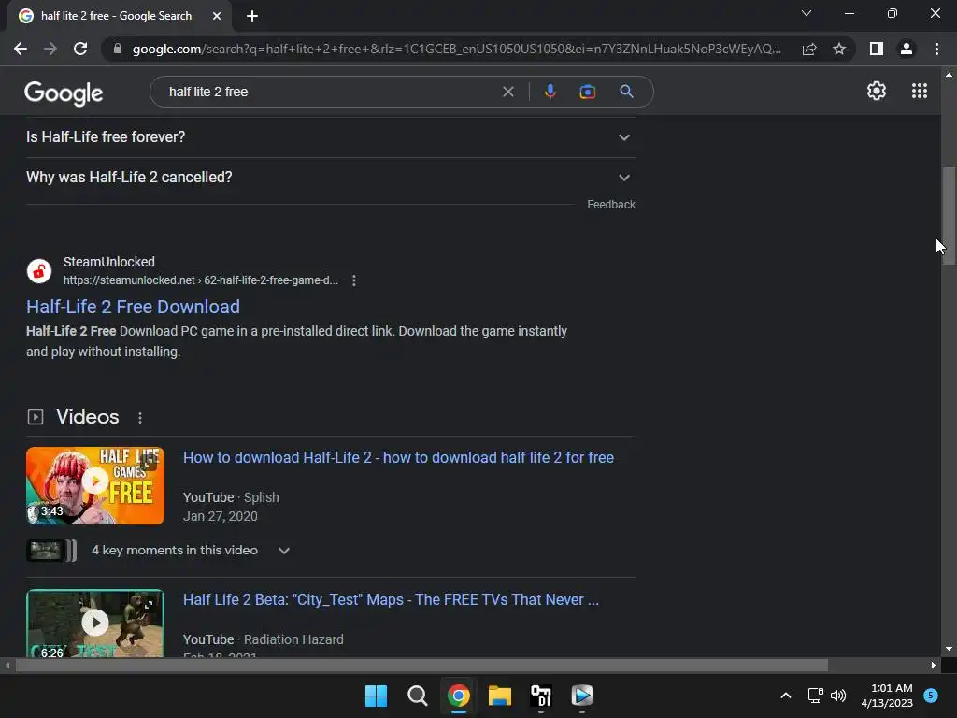The image size is (957, 718).
Task: Clear the search box text
Action: pos(507,92)
